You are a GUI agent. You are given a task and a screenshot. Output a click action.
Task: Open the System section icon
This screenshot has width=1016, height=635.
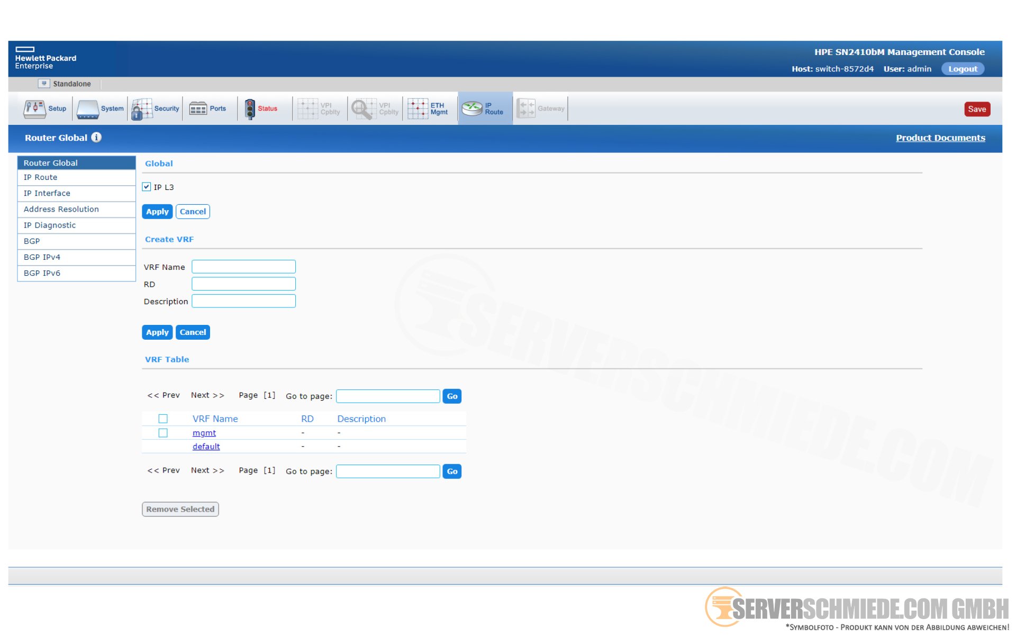tap(88, 109)
